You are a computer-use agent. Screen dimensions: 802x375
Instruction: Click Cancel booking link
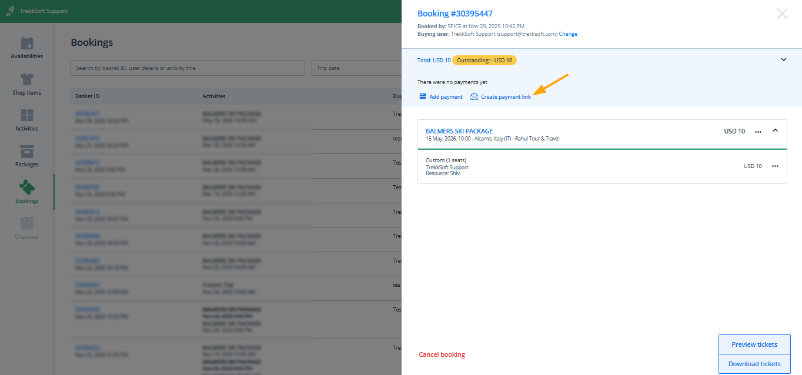[x=442, y=354]
